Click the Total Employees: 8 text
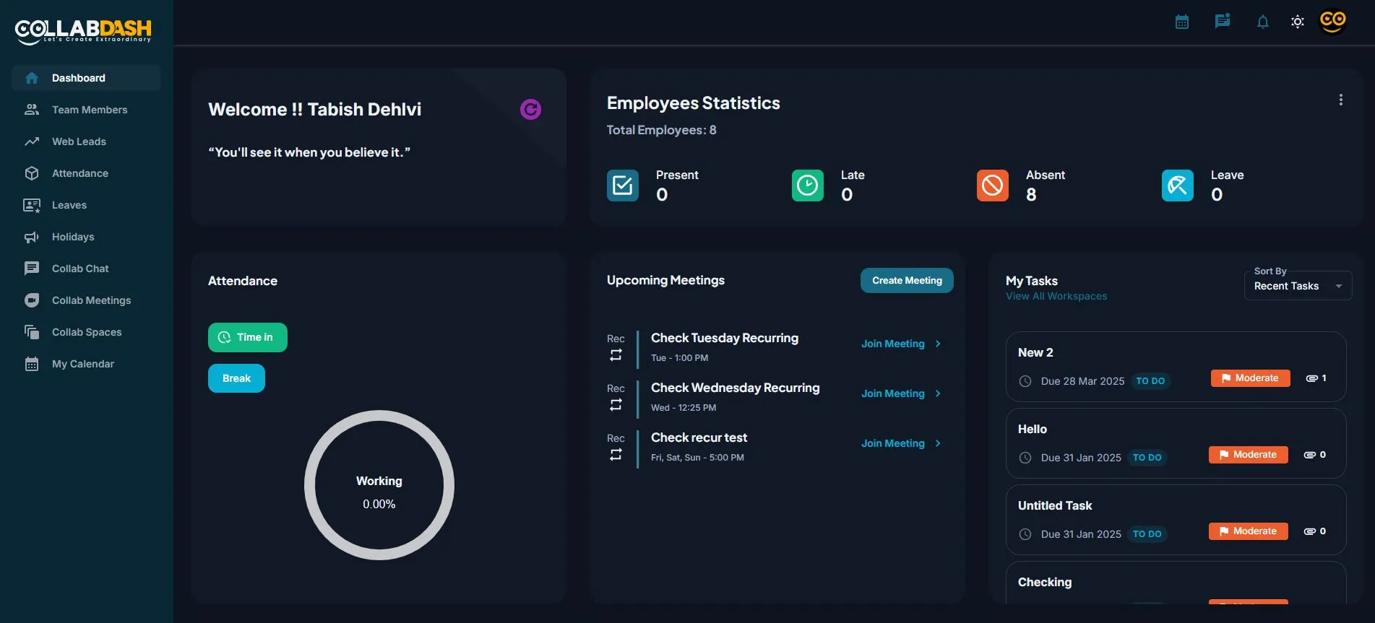This screenshot has width=1375, height=623. pyautogui.click(x=662, y=130)
